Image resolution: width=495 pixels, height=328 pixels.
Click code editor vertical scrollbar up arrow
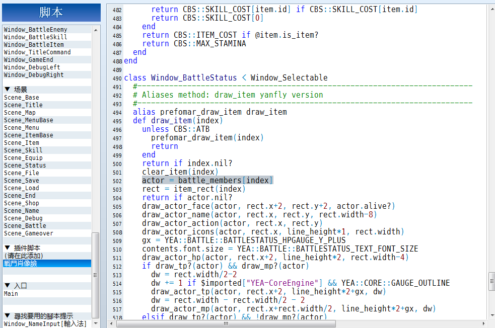pos(492,9)
